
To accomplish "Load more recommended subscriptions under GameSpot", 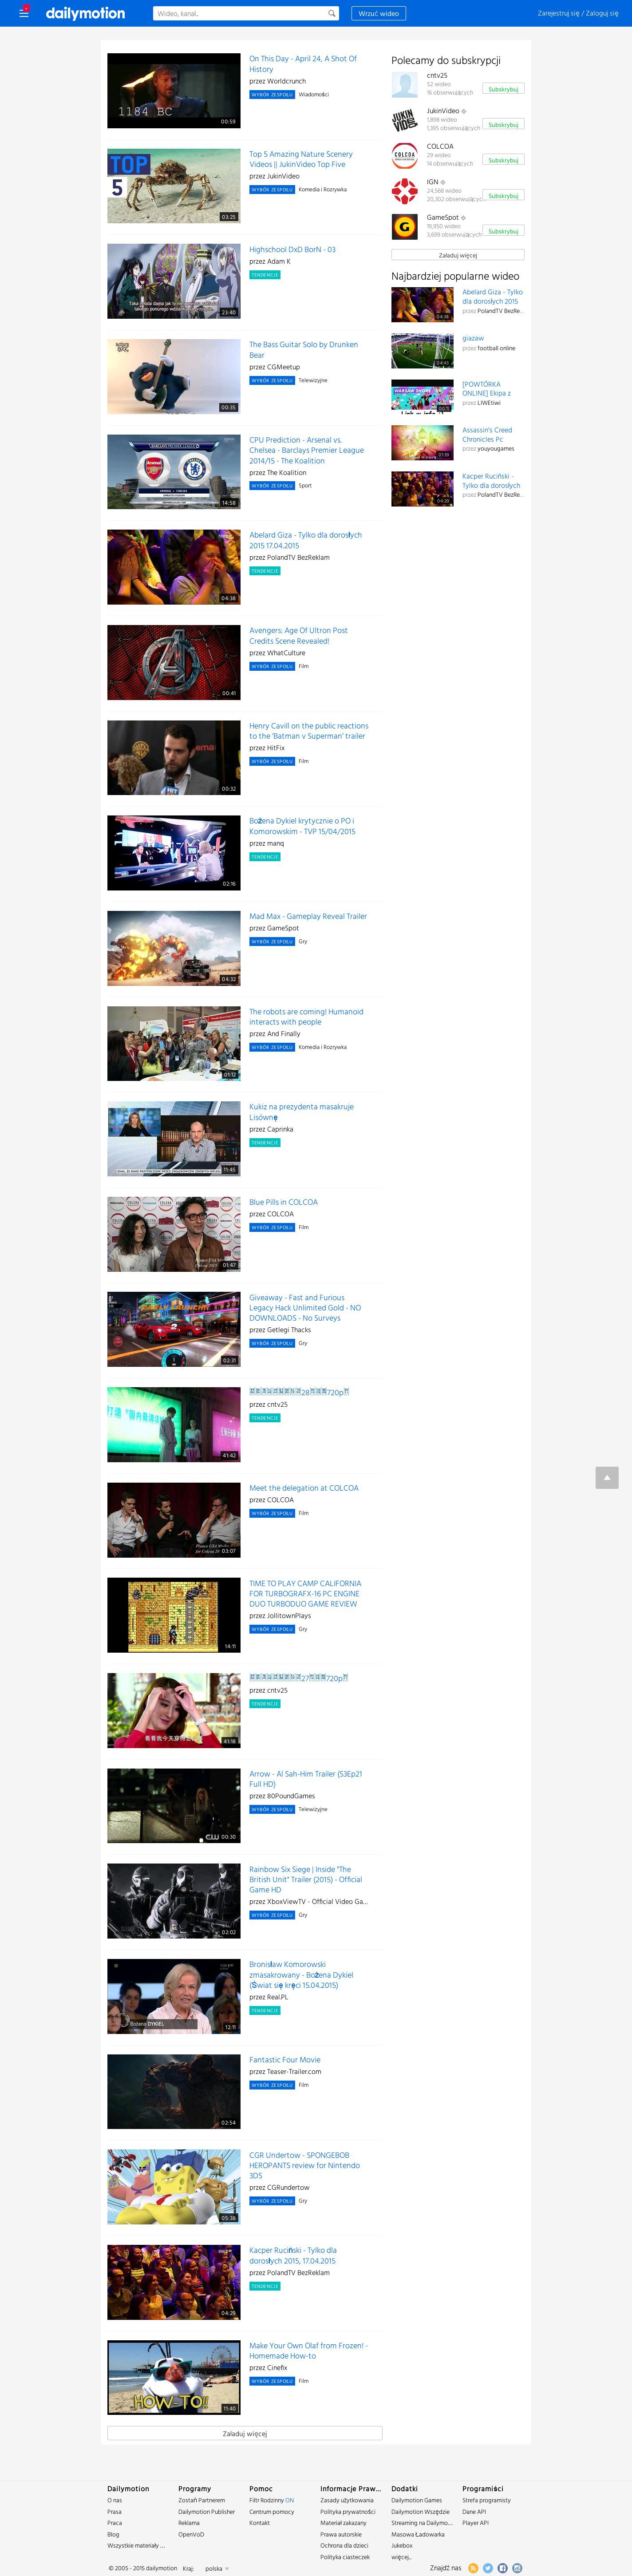I will click(457, 255).
